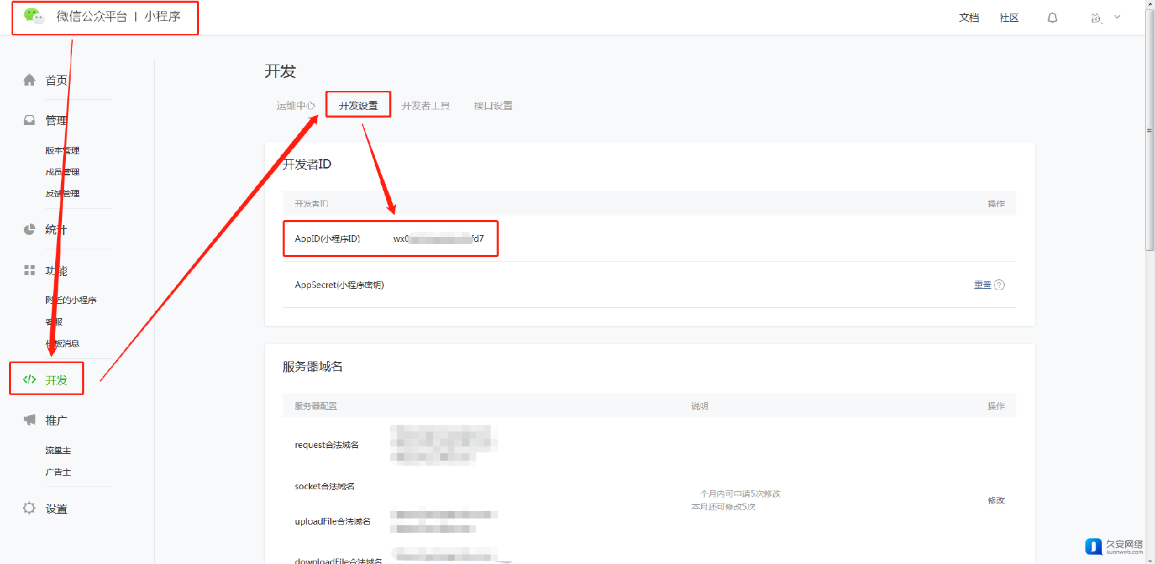
Task: Select the 开发设置 tab
Action: (x=358, y=106)
